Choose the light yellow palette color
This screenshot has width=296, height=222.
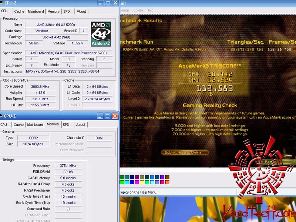[x=142, y=182]
